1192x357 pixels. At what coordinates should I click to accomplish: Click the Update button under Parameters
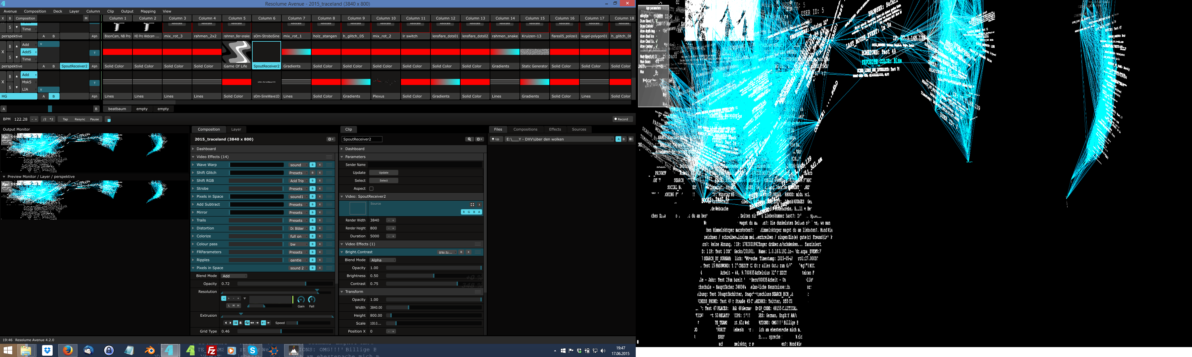(x=384, y=173)
